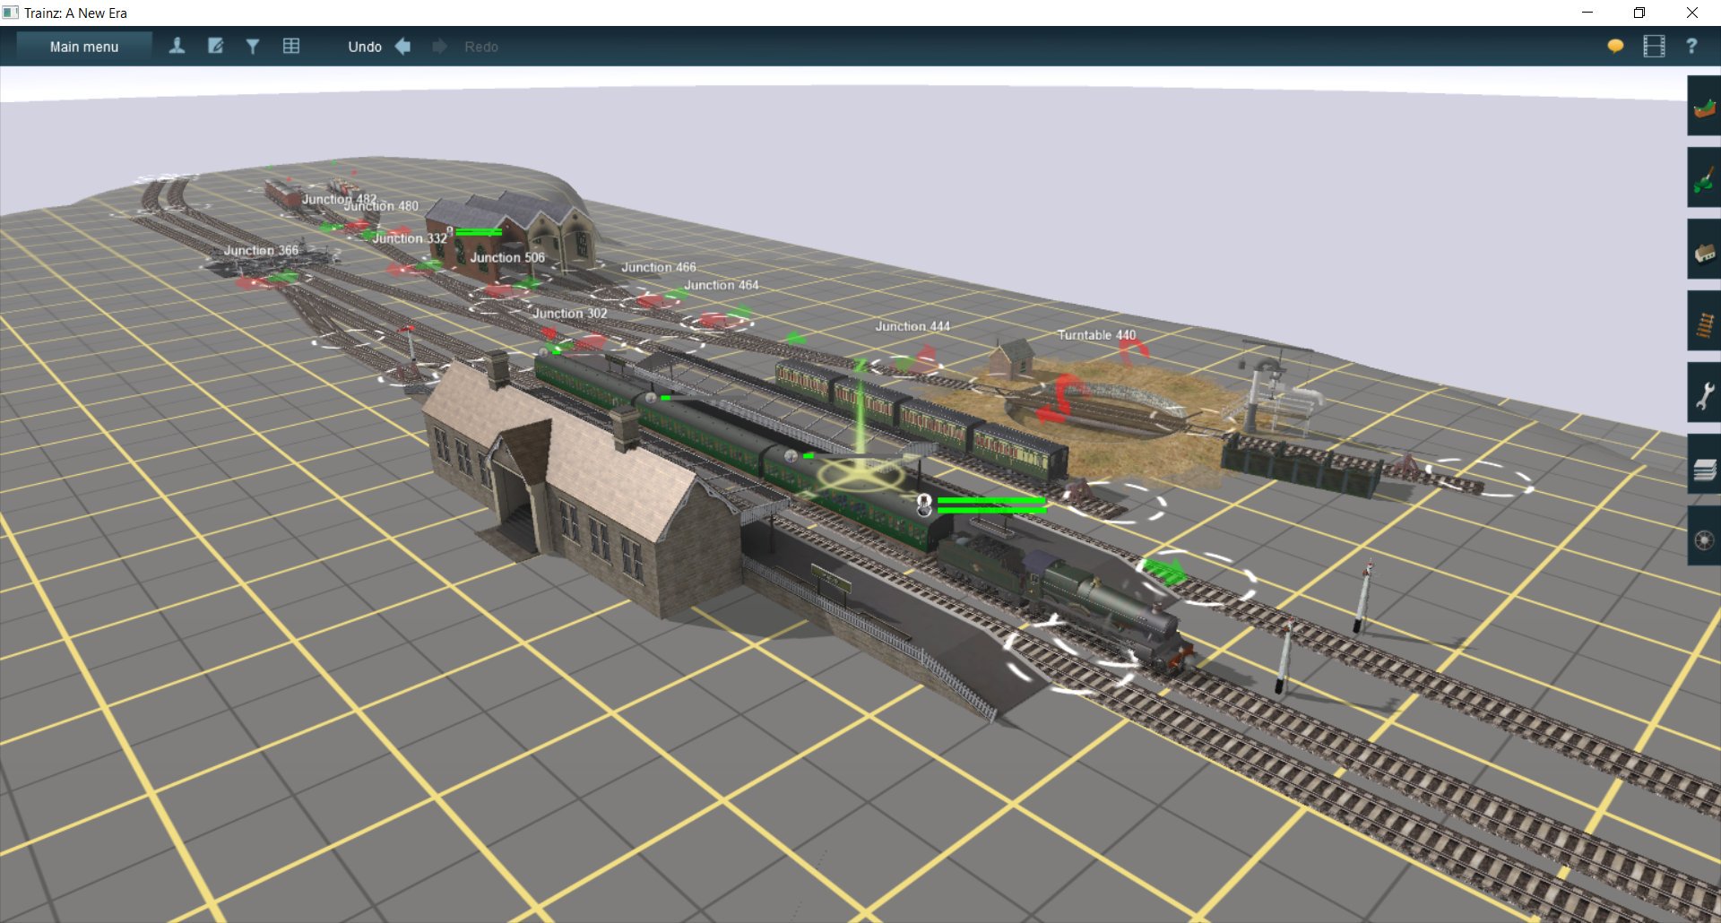Click the film strip icon
1721x923 pixels.
(x=1654, y=46)
